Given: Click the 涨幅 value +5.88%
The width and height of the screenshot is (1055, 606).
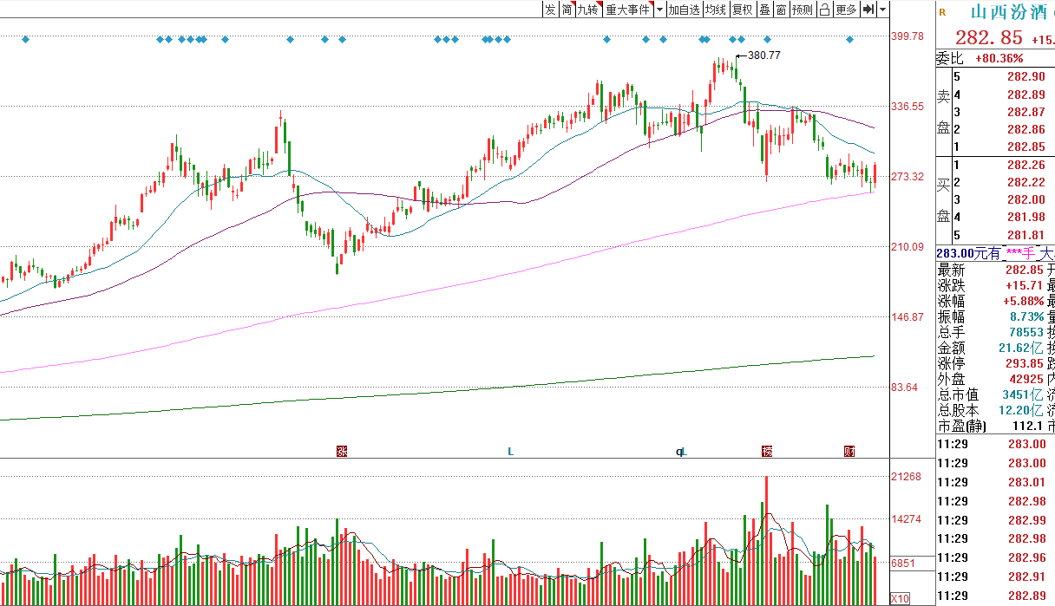Looking at the screenshot, I should pos(1023,301).
